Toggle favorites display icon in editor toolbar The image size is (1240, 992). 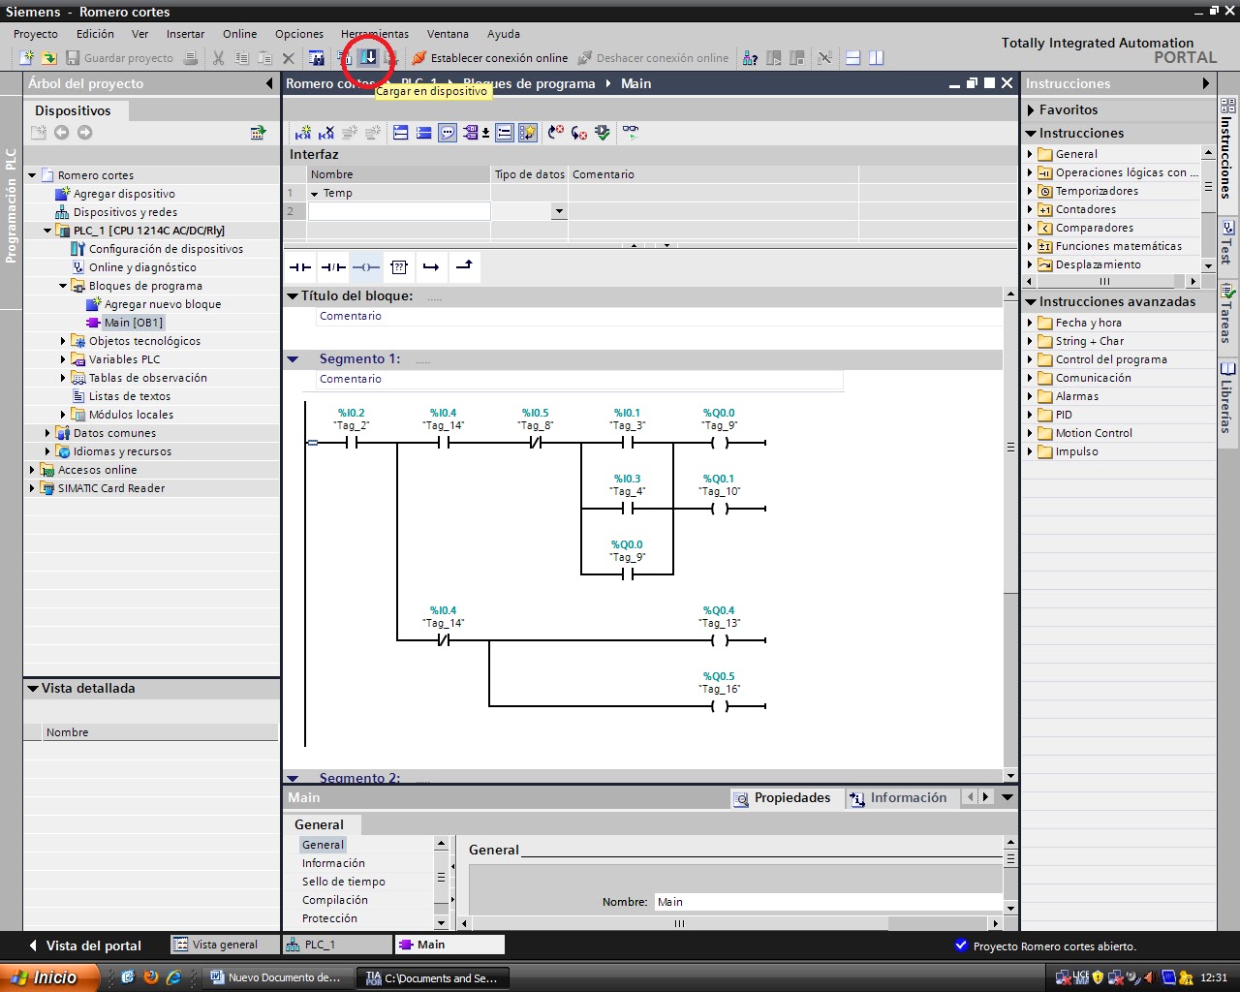pos(527,133)
